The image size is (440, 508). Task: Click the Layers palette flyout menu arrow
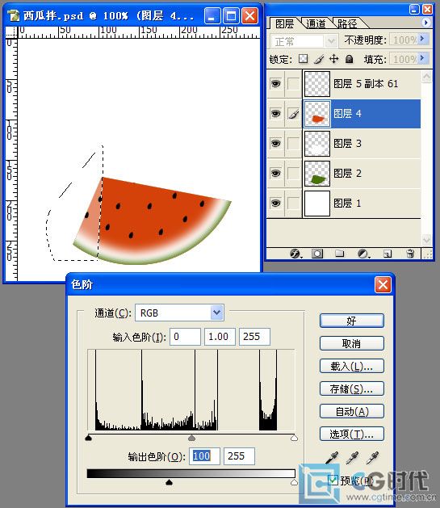[x=426, y=23]
